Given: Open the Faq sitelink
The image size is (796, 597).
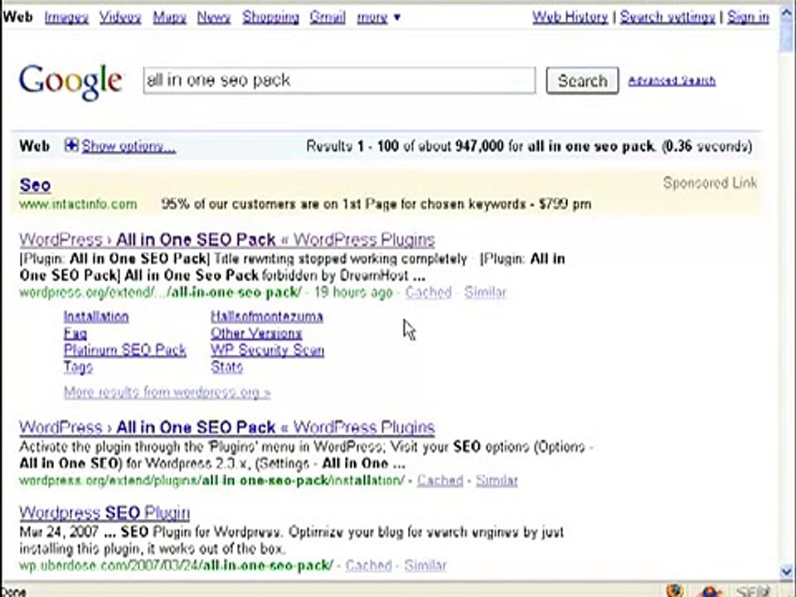Looking at the screenshot, I should (75, 333).
